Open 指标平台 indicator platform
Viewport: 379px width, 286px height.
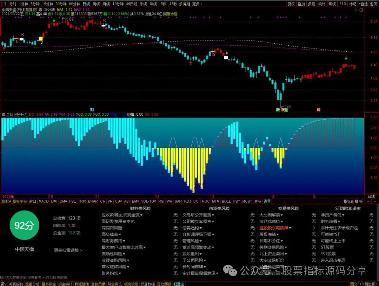coord(20,201)
